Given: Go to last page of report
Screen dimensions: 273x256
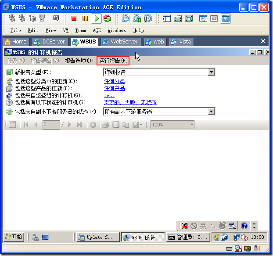Looking at the screenshot, I should [79, 125].
